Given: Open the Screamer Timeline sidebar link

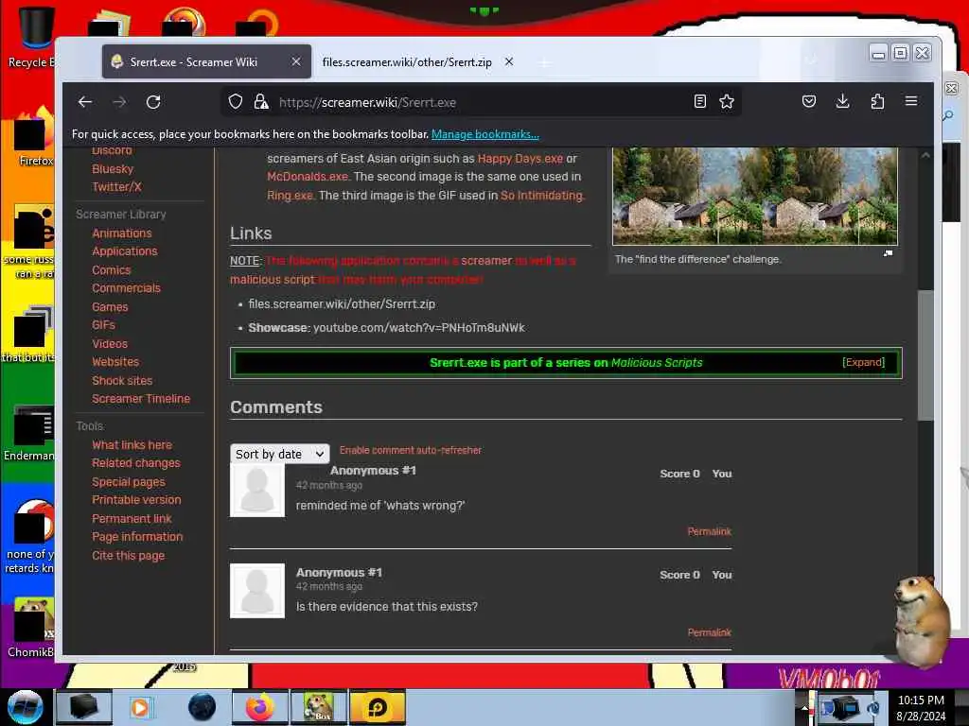Looking at the screenshot, I should [x=141, y=399].
